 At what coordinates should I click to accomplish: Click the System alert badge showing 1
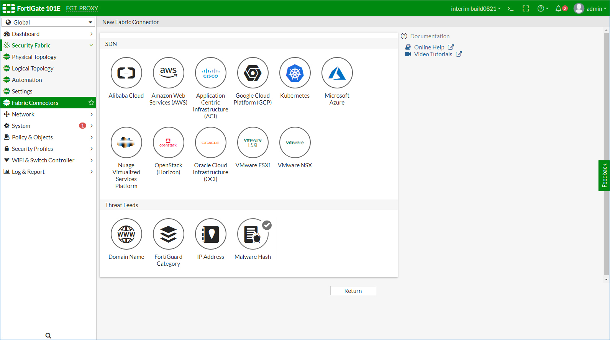click(82, 126)
